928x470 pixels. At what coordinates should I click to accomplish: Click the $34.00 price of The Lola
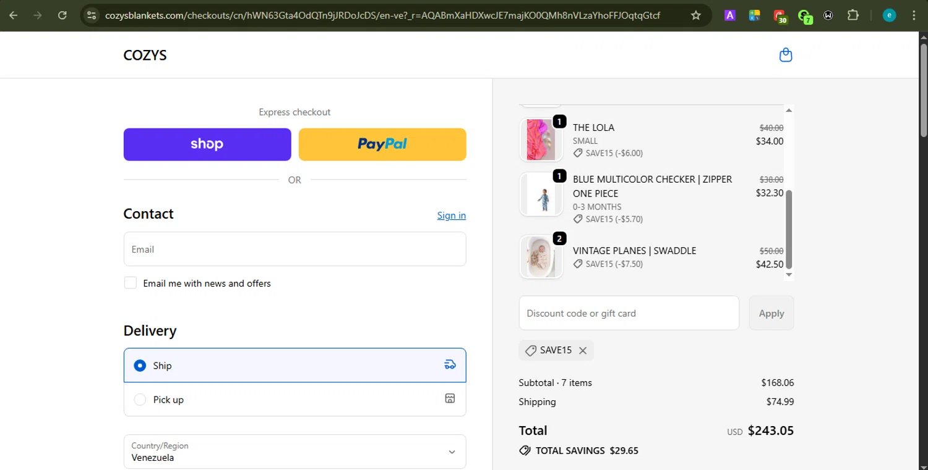pyautogui.click(x=770, y=141)
